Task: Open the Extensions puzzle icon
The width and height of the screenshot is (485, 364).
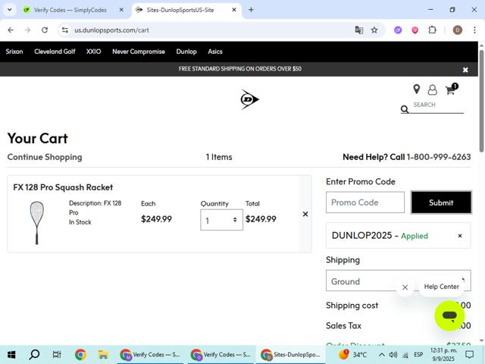Action: pyautogui.click(x=432, y=30)
